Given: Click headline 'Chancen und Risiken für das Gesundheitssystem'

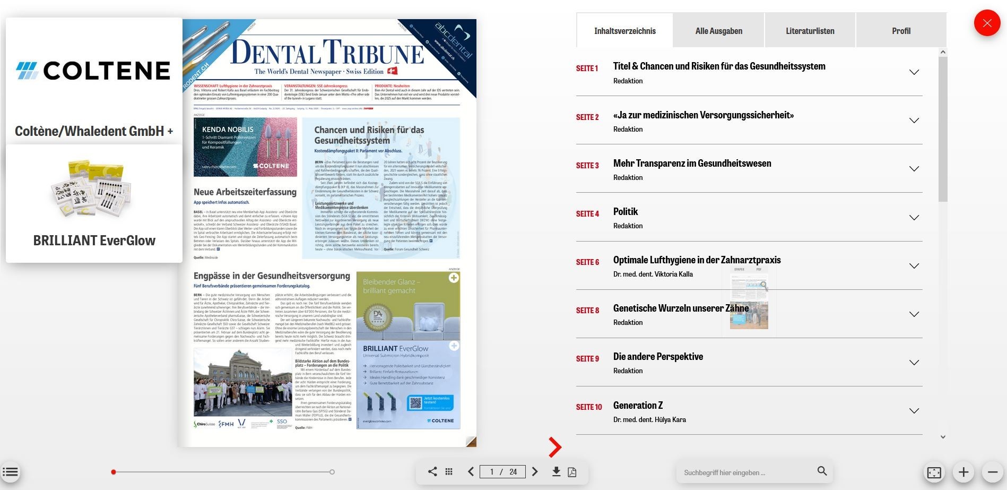Looking at the screenshot, I should point(369,135).
